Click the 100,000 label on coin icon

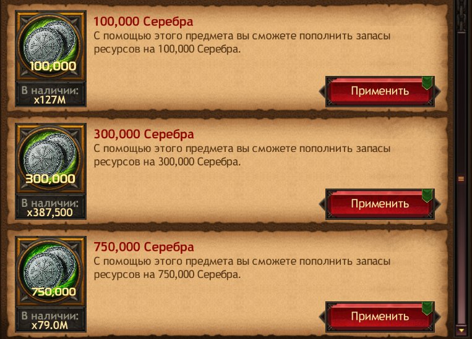pos(53,66)
